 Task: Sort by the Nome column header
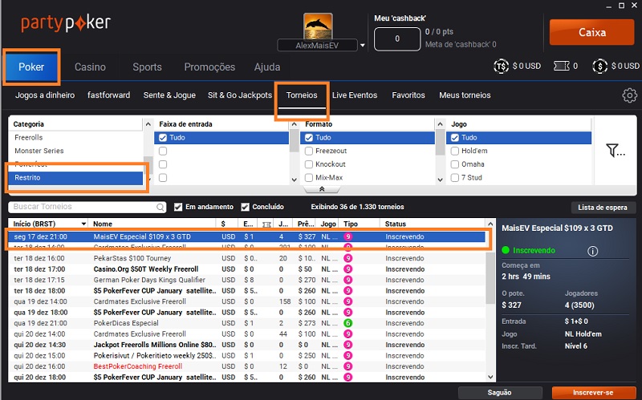click(x=103, y=224)
